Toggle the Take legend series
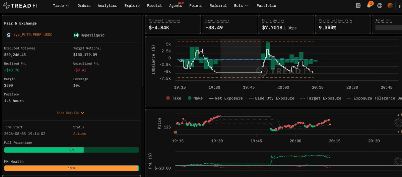402x177 pixels. pyautogui.click(x=174, y=98)
